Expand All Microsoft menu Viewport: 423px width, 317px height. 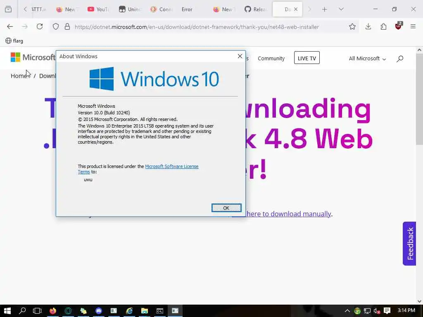pyautogui.click(x=367, y=59)
